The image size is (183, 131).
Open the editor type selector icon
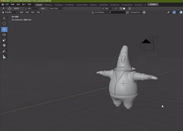4,9
